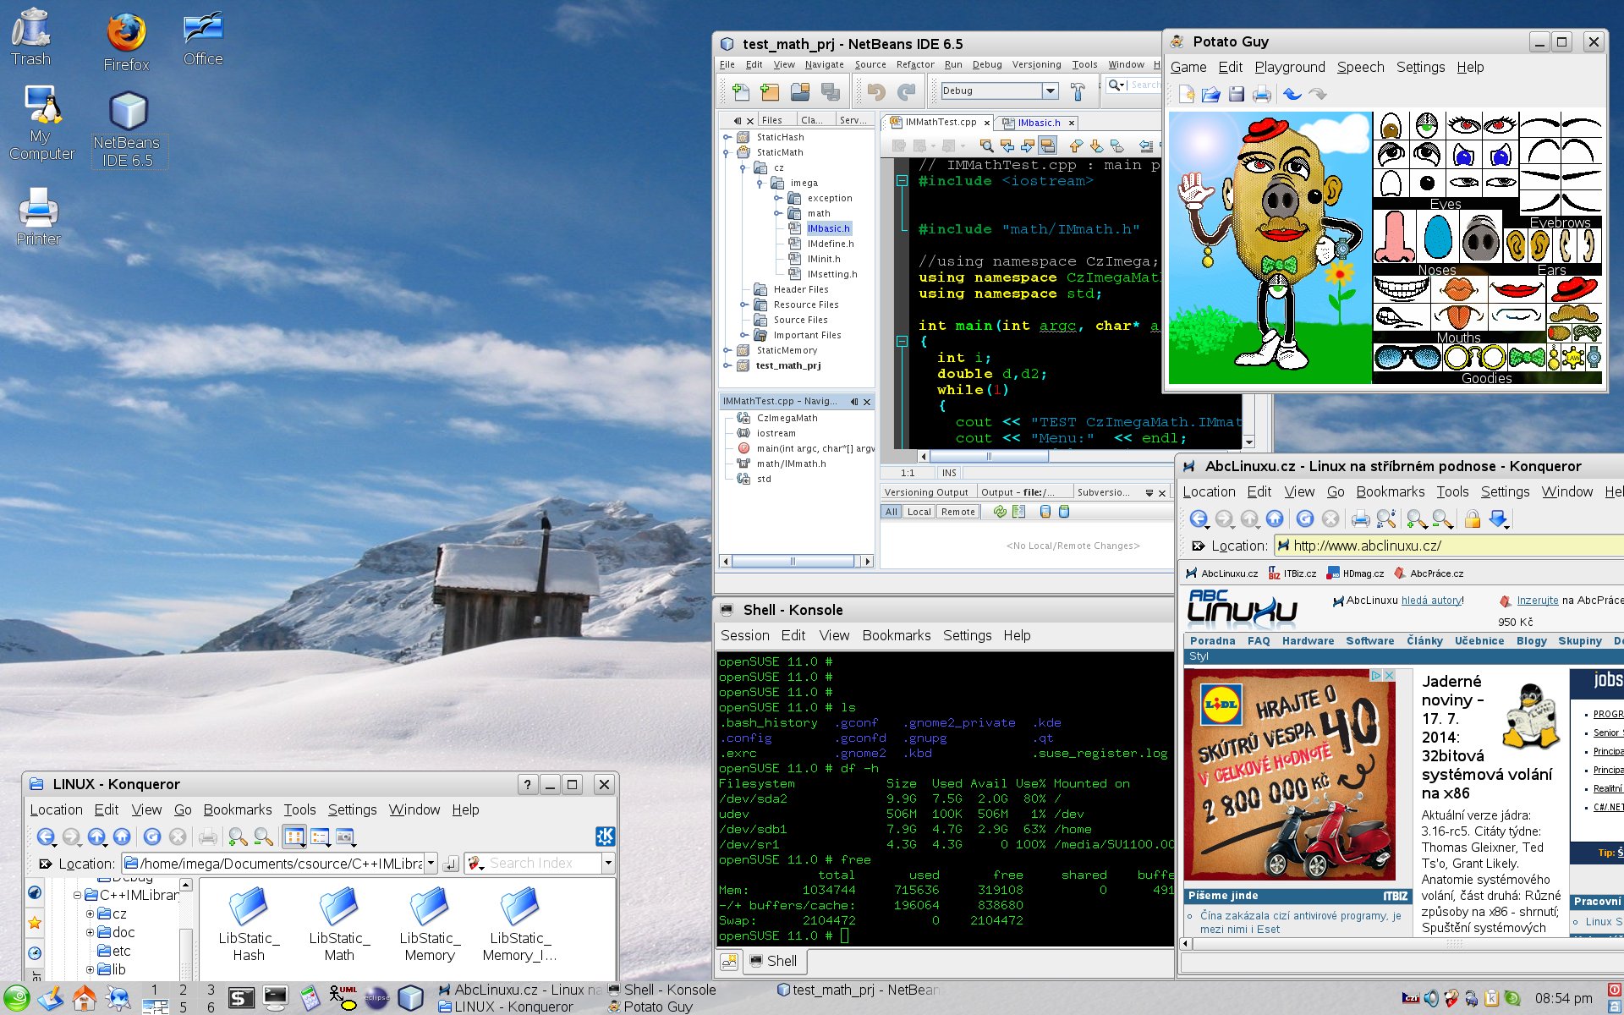The width and height of the screenshot is (1624, 1015).
Task: Click Potato Guy New game icon
Action: pyautogui.click(x=1186, y=94)
